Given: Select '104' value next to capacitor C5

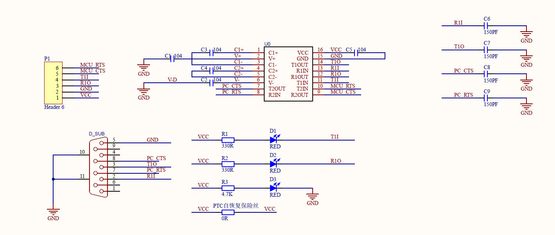Looking at the screenshot, I should tap(362, 50).
